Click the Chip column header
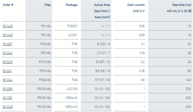The image size is (193, 112). 47,5
